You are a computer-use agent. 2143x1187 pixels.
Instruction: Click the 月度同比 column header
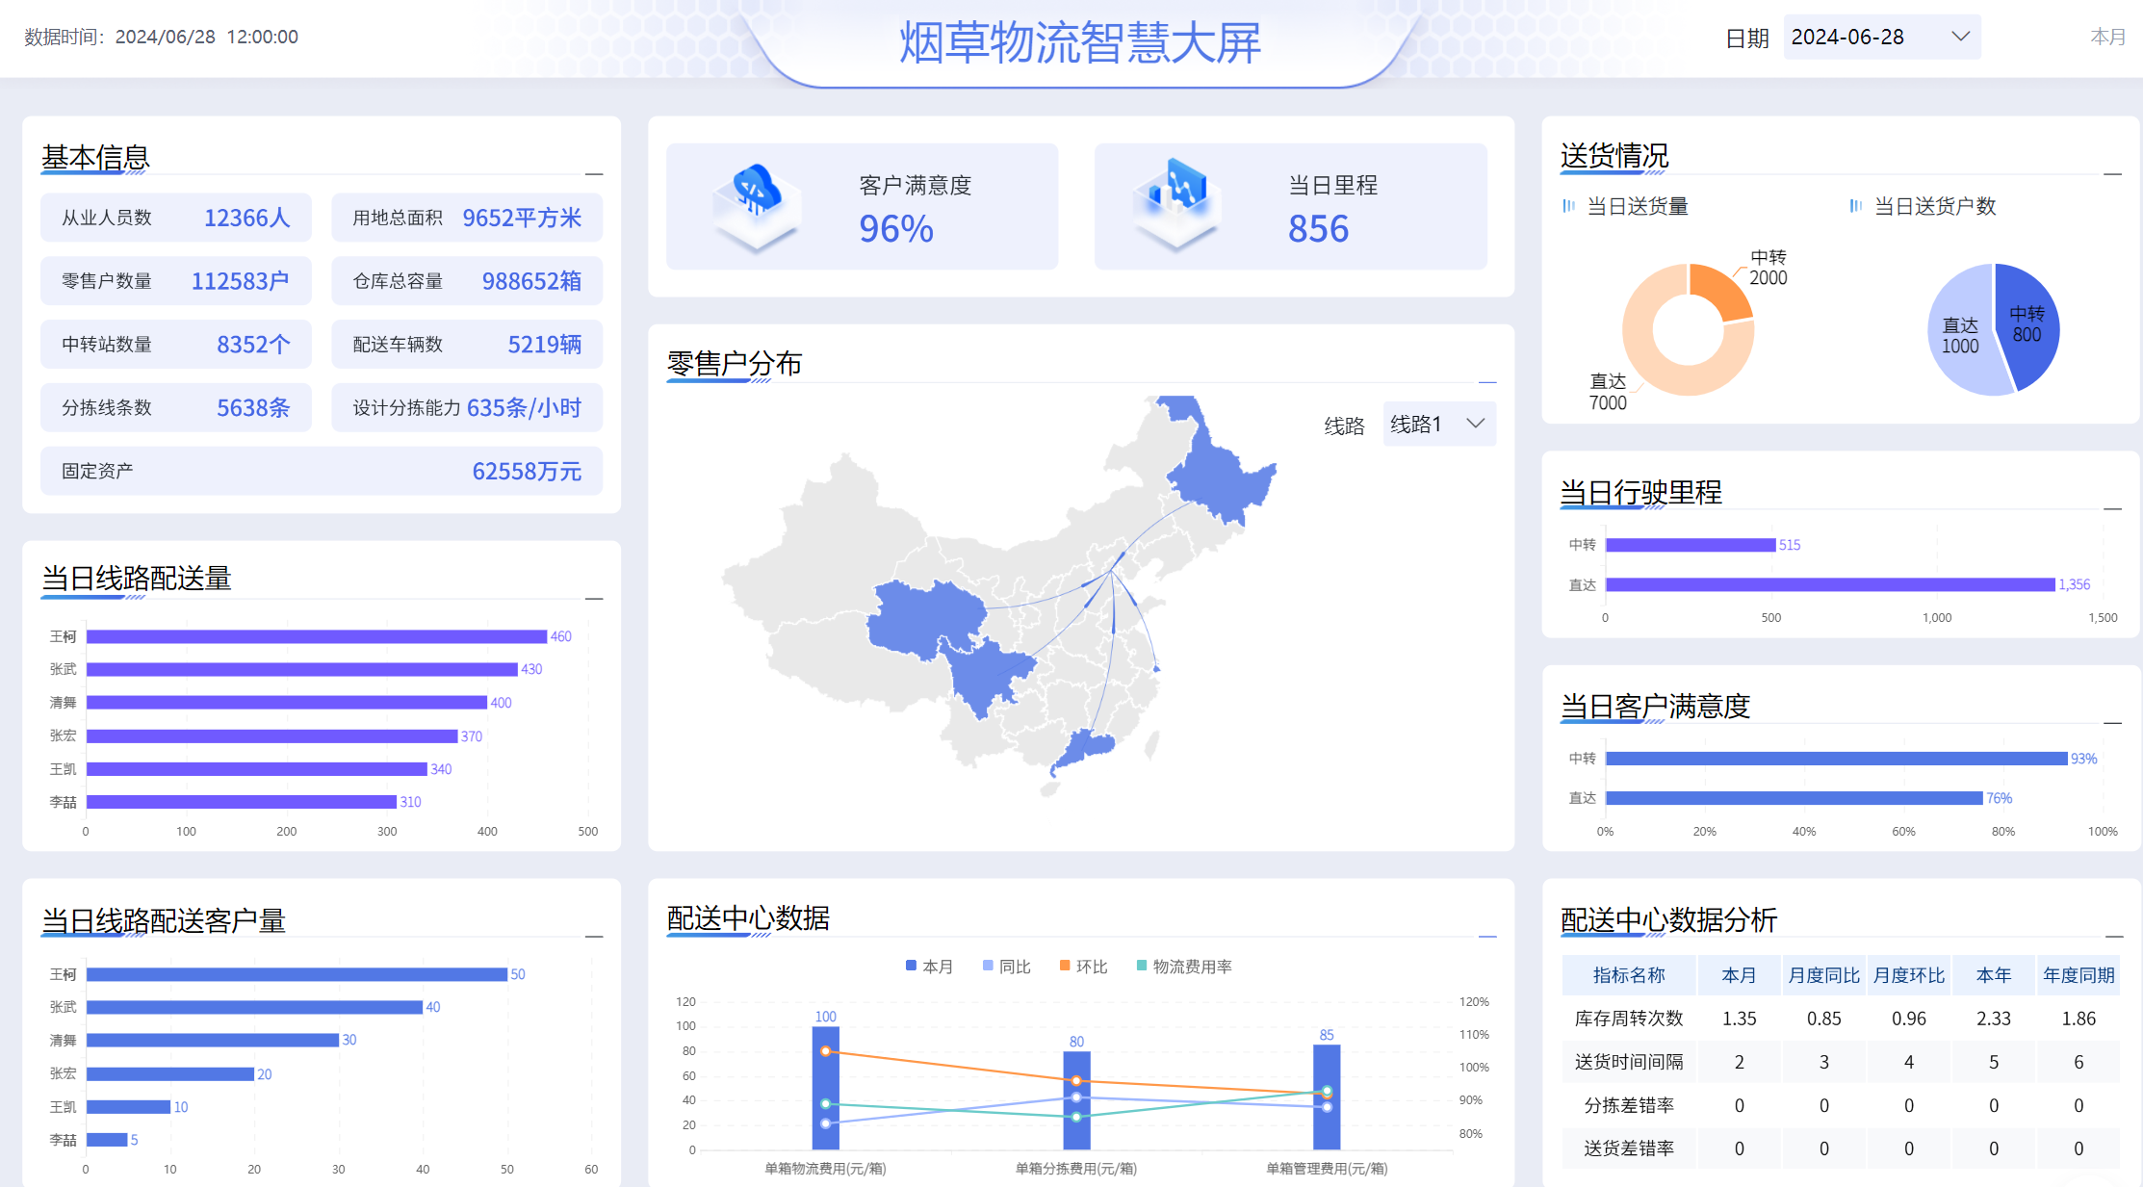(1823, 975)
